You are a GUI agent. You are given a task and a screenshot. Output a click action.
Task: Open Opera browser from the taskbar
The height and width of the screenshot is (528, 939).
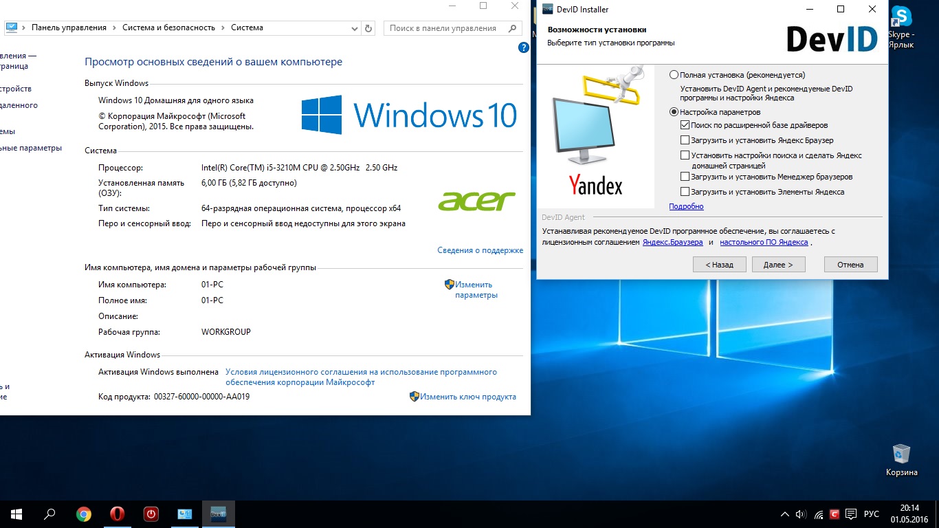click(x=118, y=514)
